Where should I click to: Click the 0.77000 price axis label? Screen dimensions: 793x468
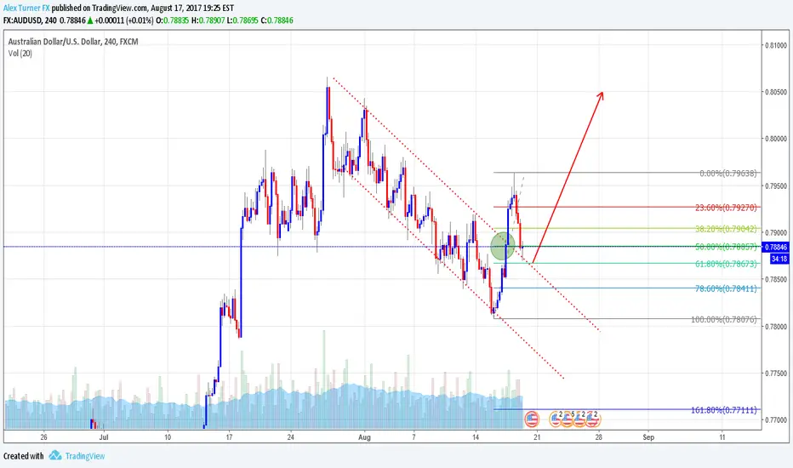(x=776, y=419)
